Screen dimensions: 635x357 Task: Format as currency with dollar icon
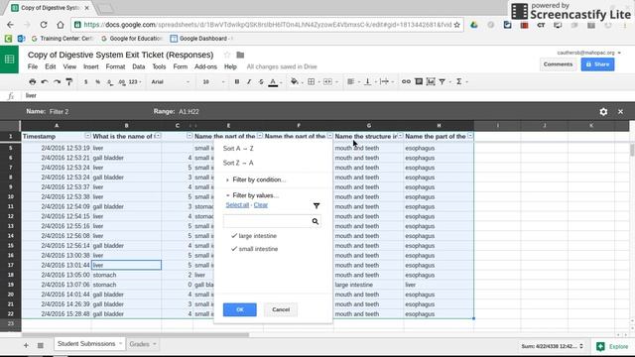point(86,81)
